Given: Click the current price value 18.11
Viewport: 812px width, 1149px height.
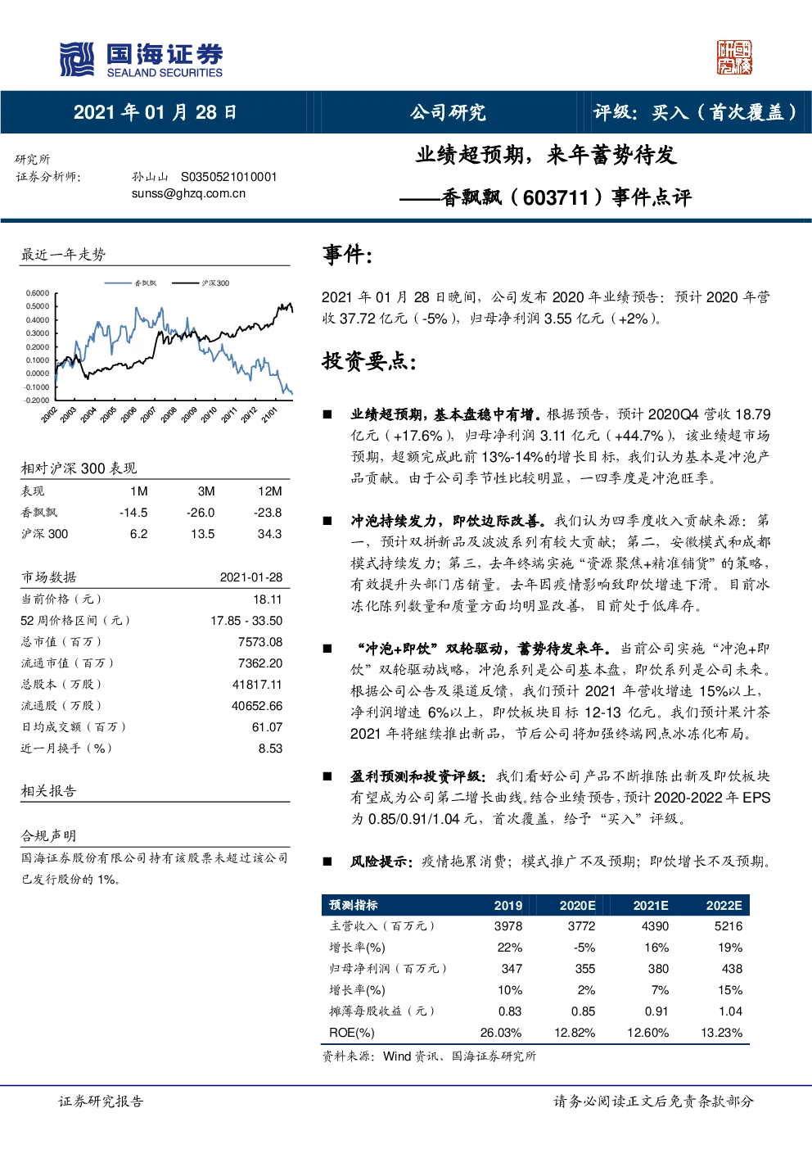Looking at the screenshot, I should [268, 599].
